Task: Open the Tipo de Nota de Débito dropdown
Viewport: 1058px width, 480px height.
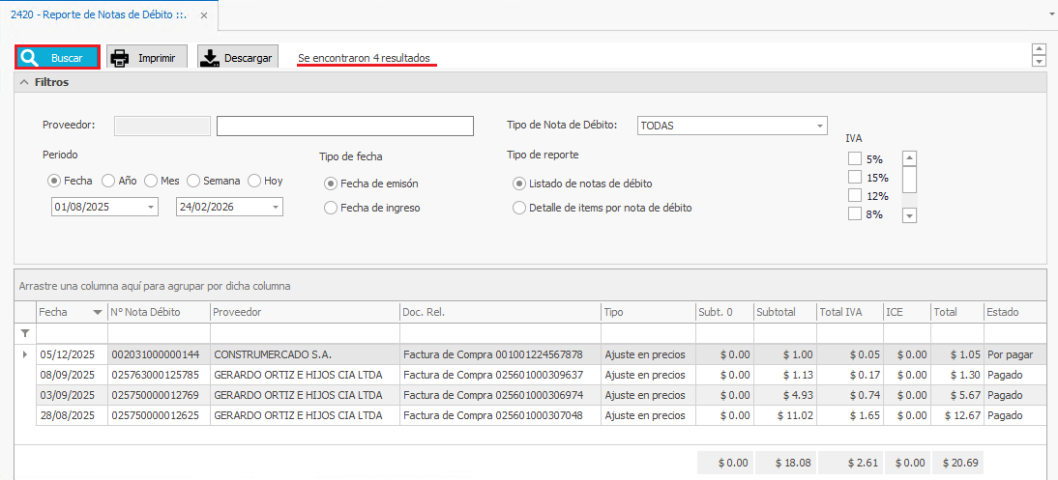Action: click(x=820, y=126)
